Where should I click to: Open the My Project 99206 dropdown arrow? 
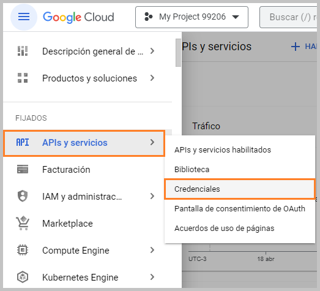click(236, 17)
